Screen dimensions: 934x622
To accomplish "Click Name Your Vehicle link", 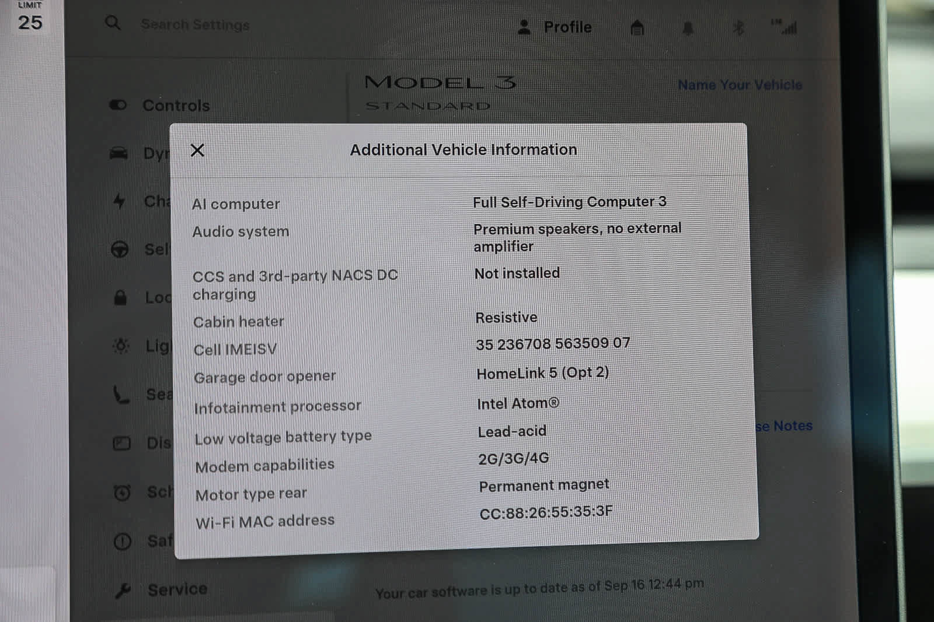I will pyautogui.click(x=740, y=85).
